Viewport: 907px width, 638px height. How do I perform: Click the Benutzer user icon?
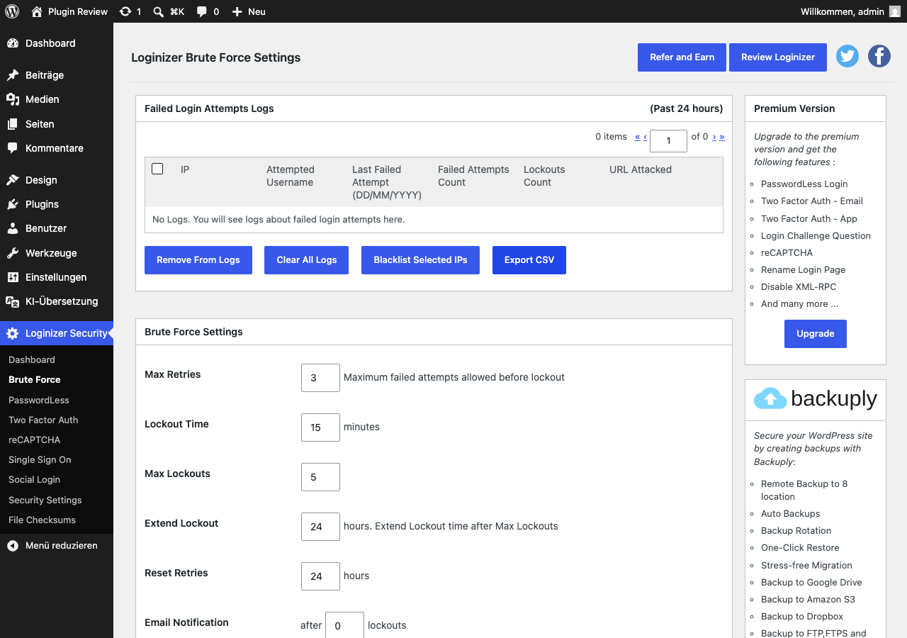point(13,228)
